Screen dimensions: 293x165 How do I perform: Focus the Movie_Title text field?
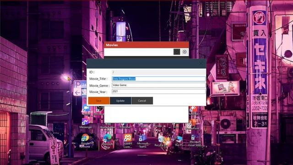pos(158,79)
